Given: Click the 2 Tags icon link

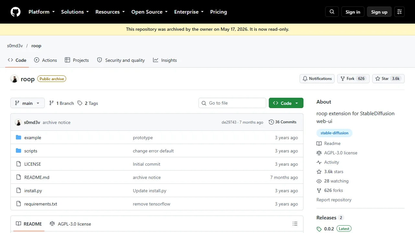Looking at the screenshot, I should [x=88, y=103].
